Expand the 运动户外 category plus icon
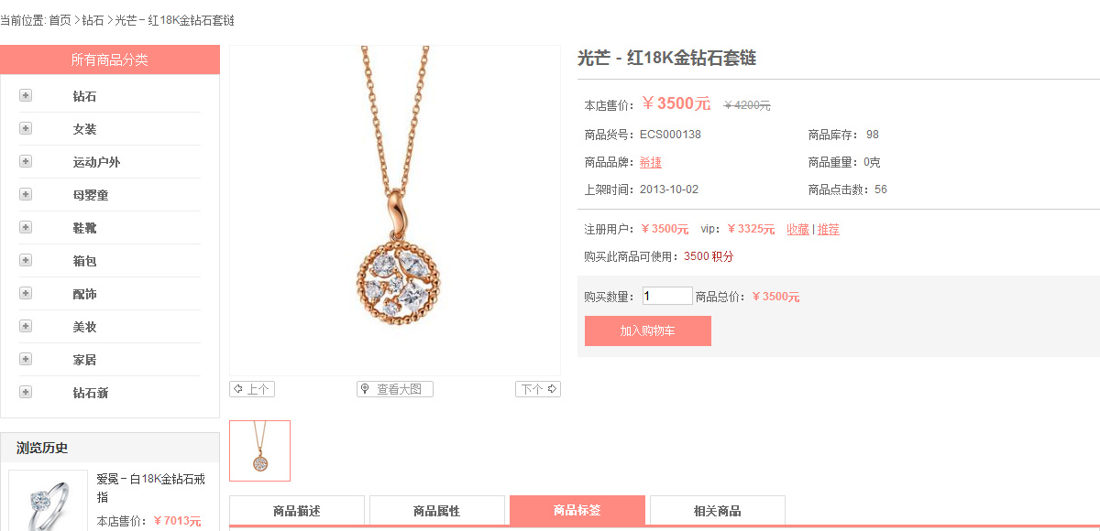 click(26, 161)
